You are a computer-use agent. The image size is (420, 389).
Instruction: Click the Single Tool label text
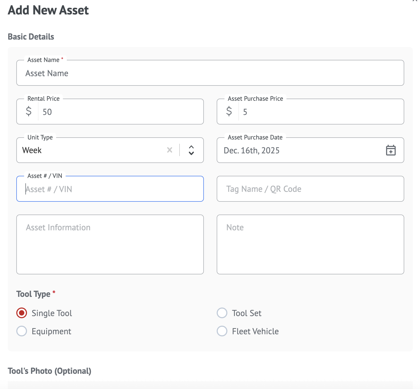tap(52, 313)
